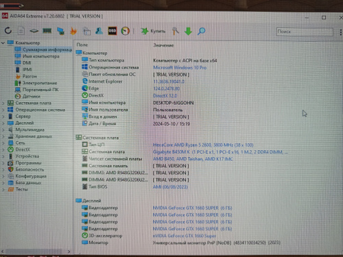Click the magnifier search icon
The width and height of the screenshot is (343, 257).
201,31
